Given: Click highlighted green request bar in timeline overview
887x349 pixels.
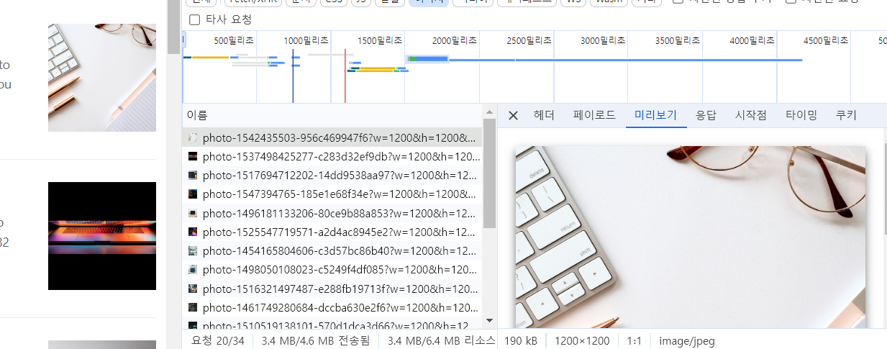Looking at the screenshot, I should click(427, 58).
